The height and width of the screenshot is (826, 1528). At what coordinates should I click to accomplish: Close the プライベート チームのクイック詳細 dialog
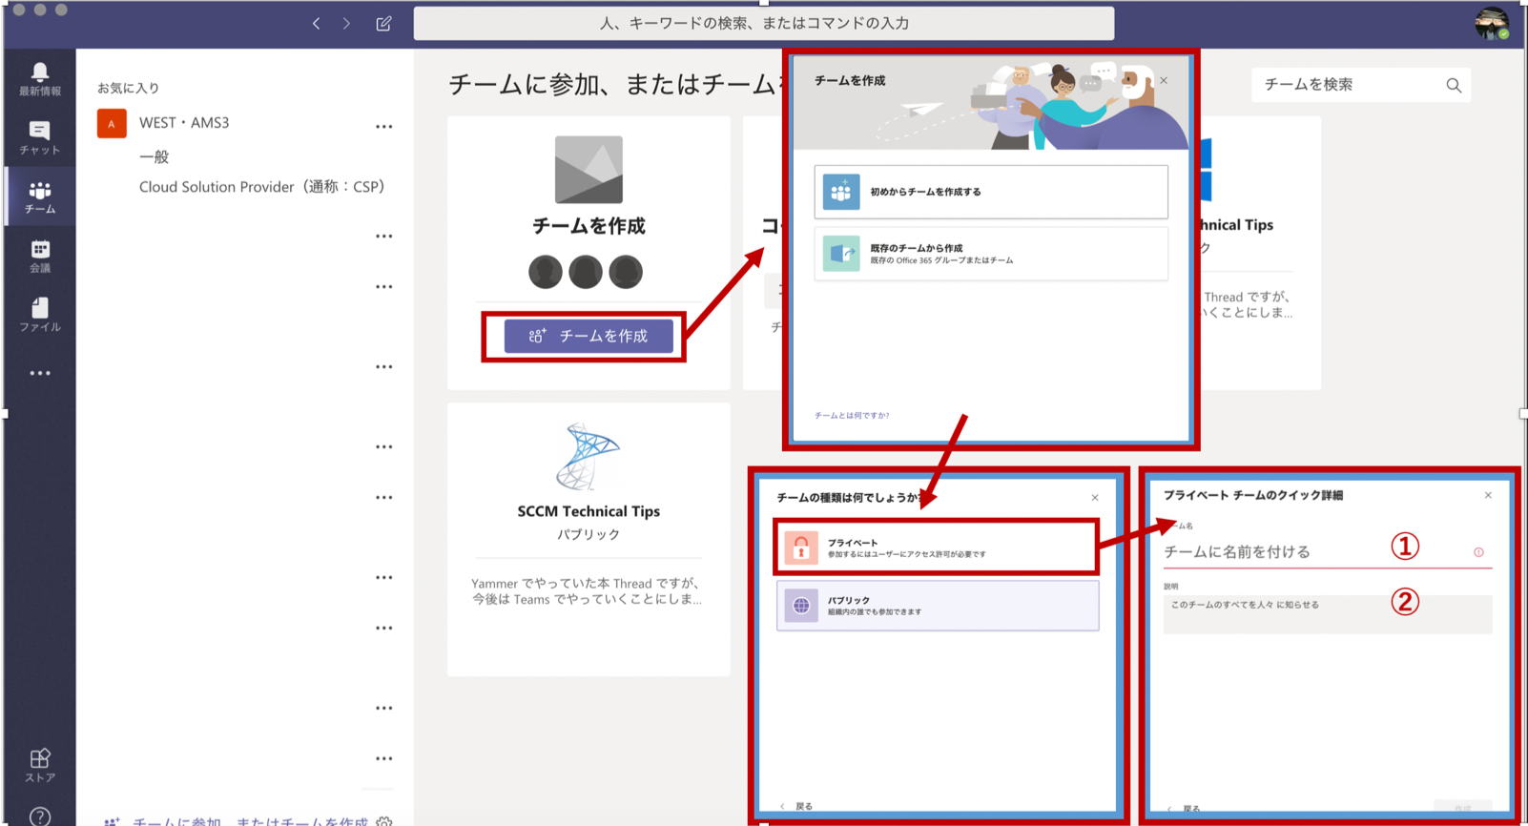1488,495
